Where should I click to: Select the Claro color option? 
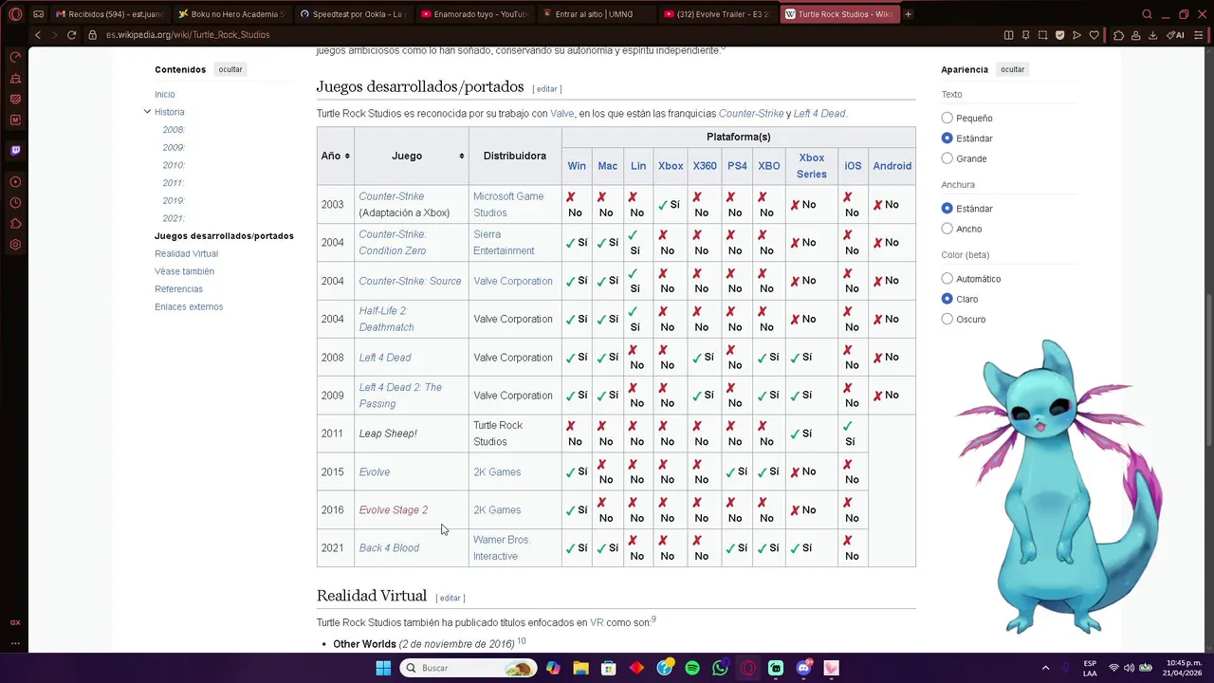click(947, 299)
